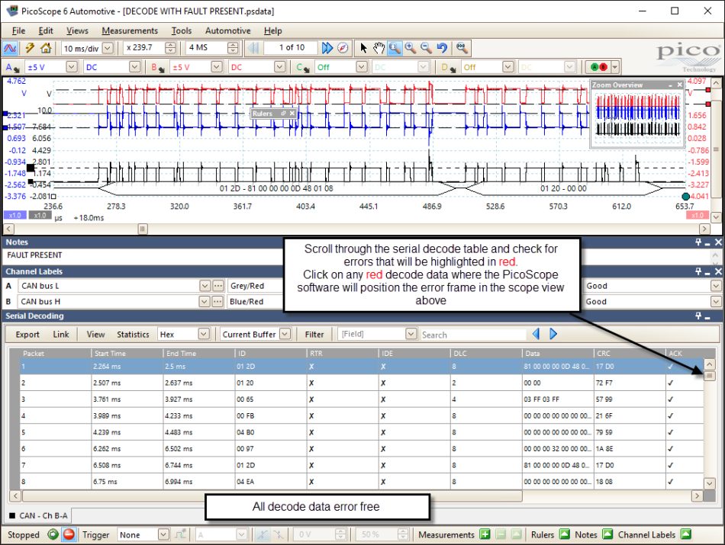This screenshot has height=545, width=725.
Task: Open Channel B ±5 V range dropdown
Action: point(217,67)
